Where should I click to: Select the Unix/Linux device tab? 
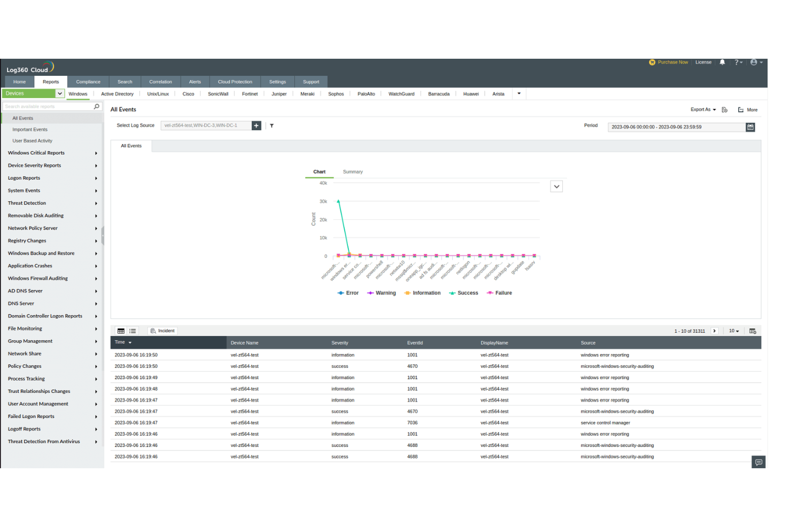[x=158, y=94]
